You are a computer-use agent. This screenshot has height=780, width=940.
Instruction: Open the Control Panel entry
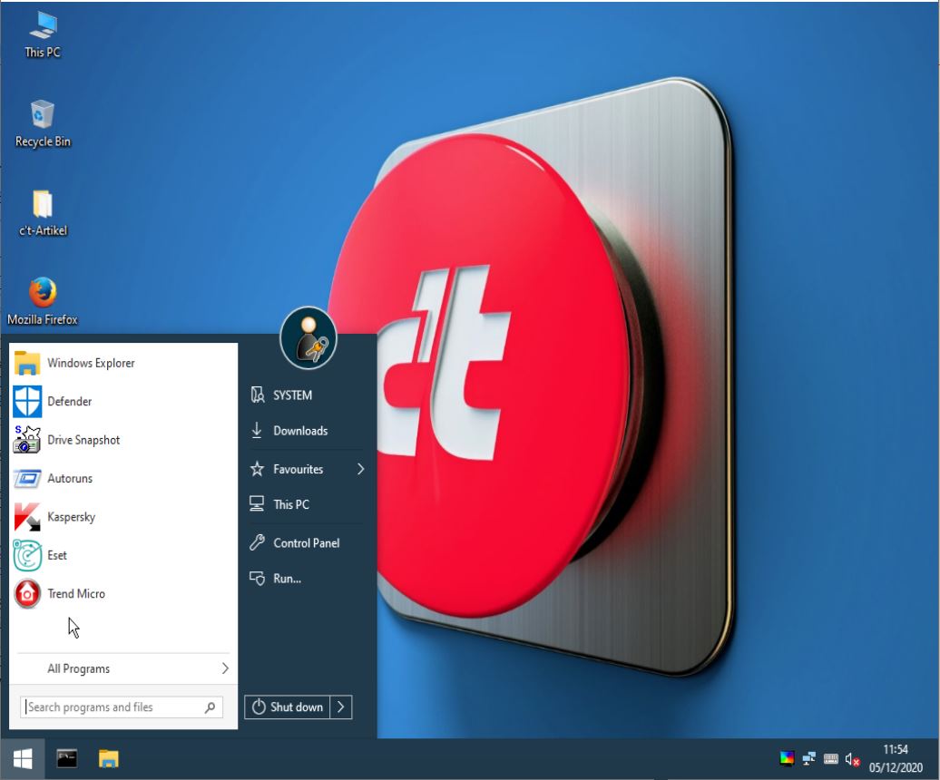coord(306,542)
